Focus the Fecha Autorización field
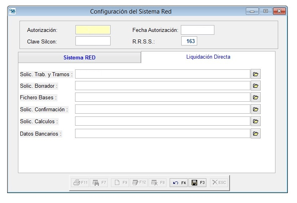 pyautogui.click(x=198, y=30)
